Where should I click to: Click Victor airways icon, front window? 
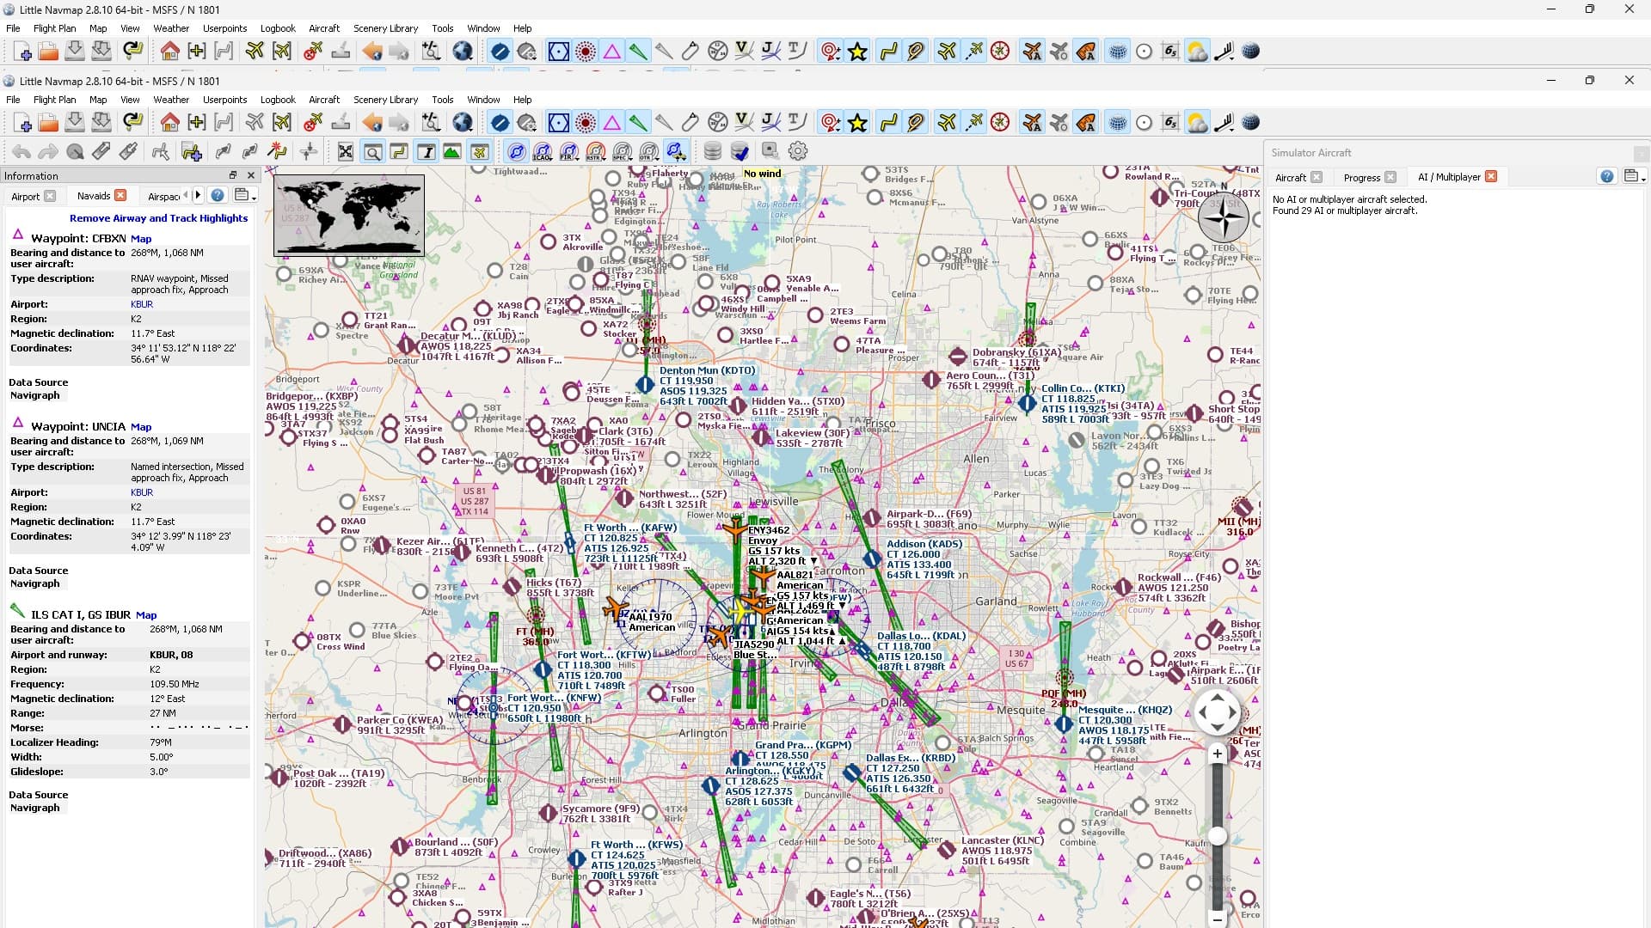tap(745, 123)
